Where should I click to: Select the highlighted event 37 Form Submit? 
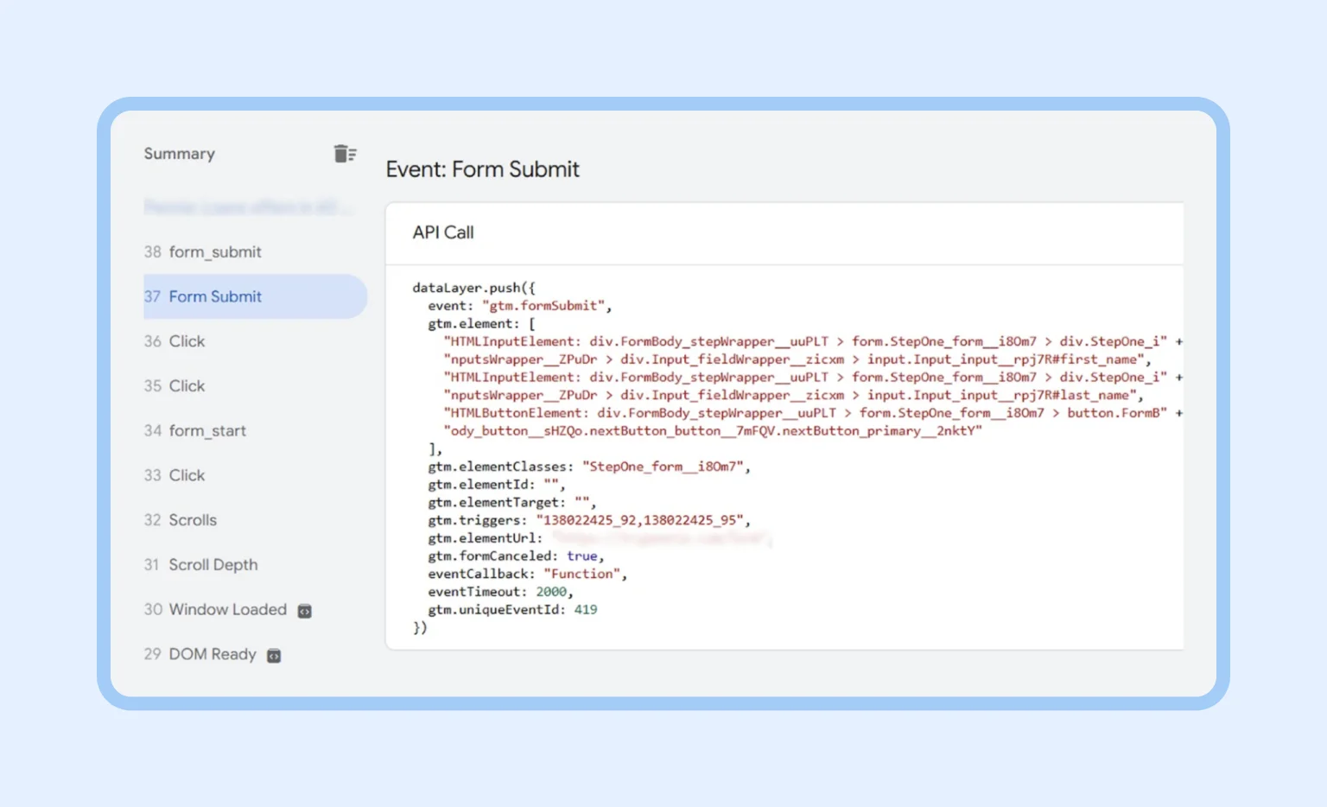(215, 296)
